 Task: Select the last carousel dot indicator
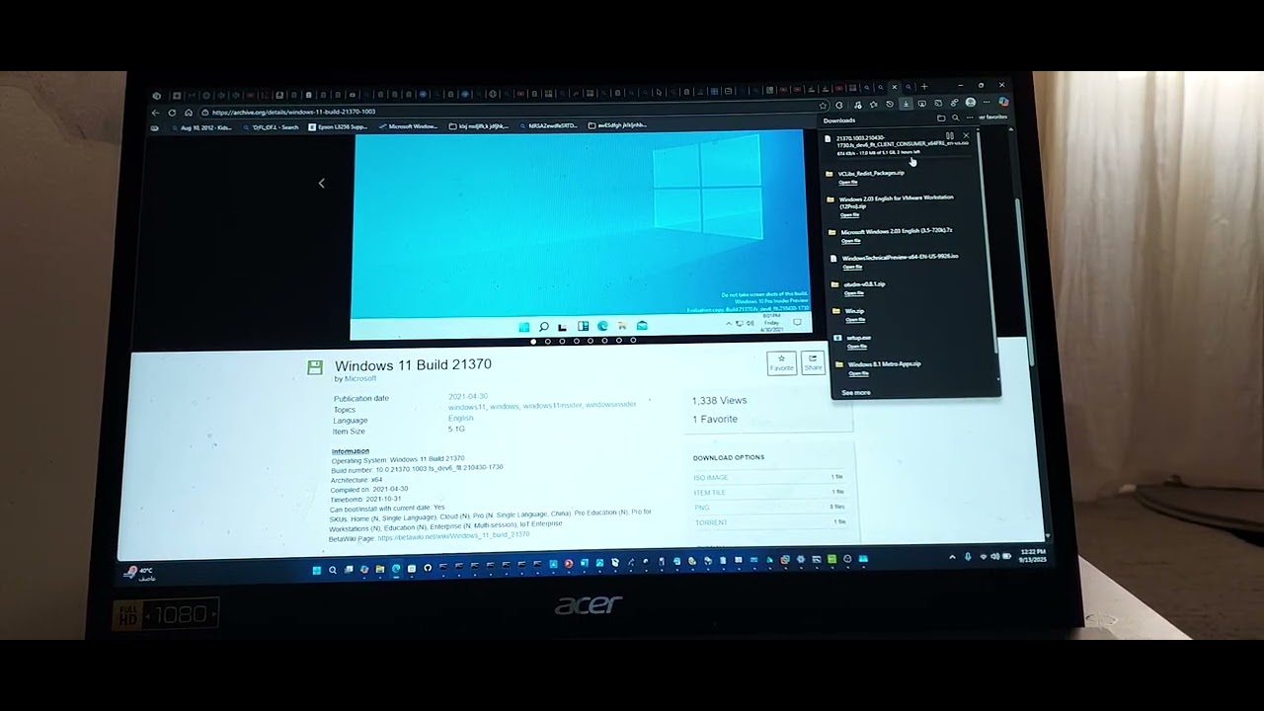click(x=633, y=341)
